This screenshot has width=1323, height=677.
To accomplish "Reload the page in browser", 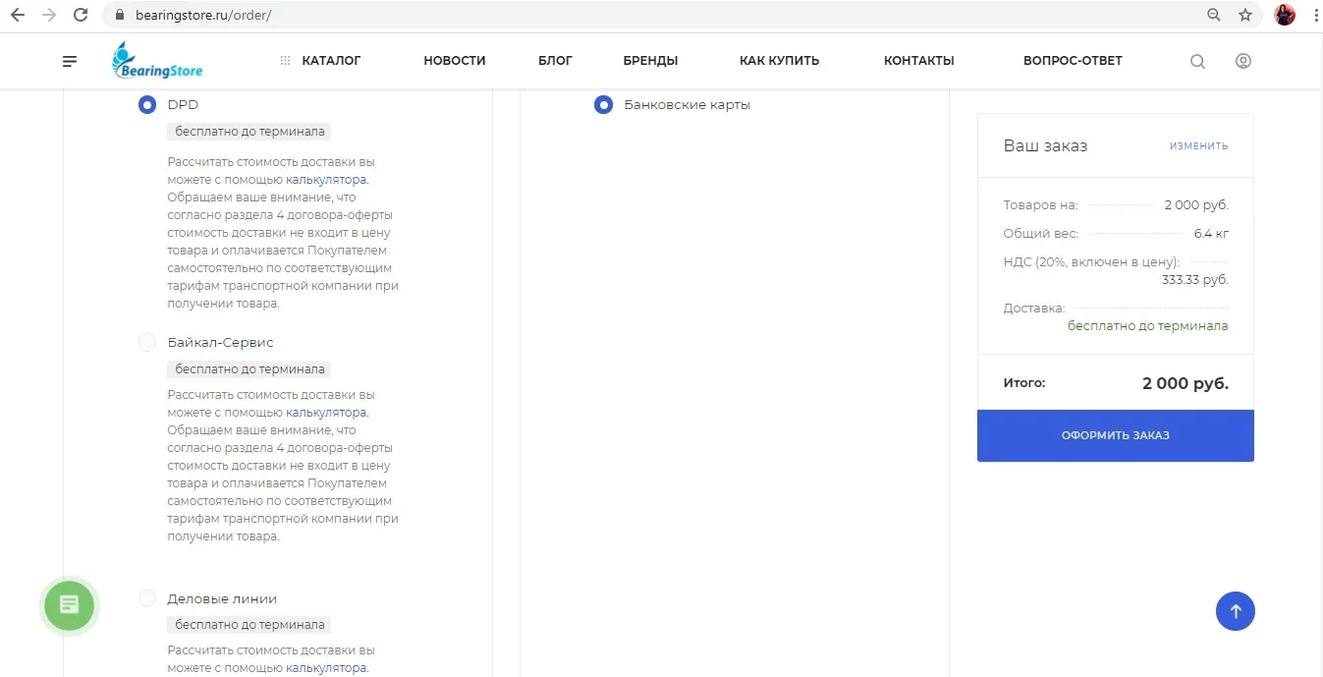I will [81, 15].
